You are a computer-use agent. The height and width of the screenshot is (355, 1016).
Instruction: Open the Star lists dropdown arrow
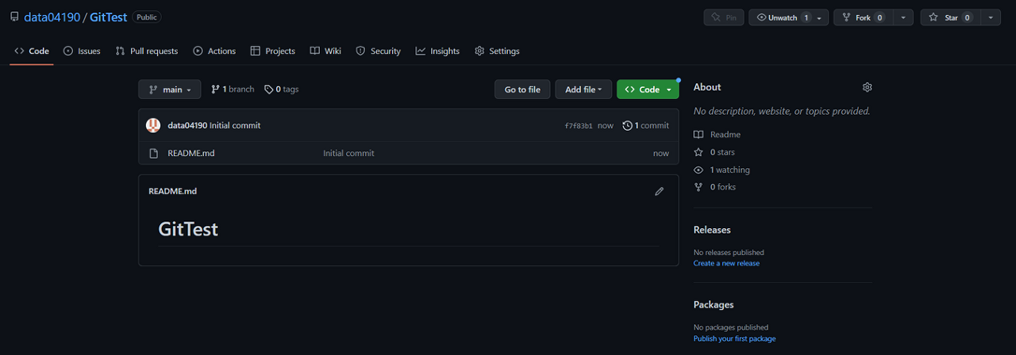991,17
